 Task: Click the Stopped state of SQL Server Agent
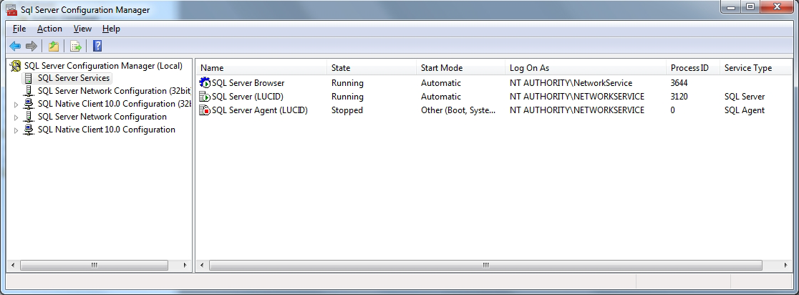pyautogui.click(x=347, y=110)
